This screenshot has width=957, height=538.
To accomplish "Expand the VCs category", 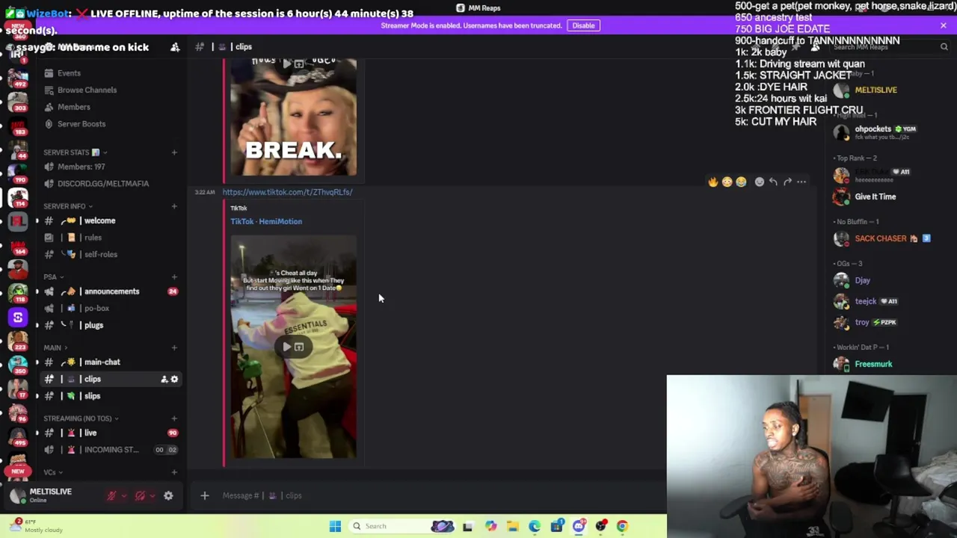I will [52, 472].
